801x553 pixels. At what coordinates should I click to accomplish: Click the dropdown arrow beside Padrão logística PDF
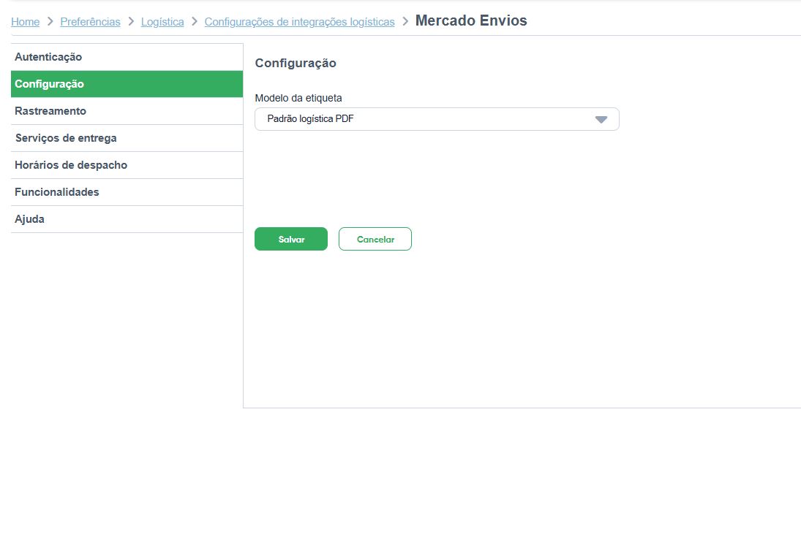[601, 118]
